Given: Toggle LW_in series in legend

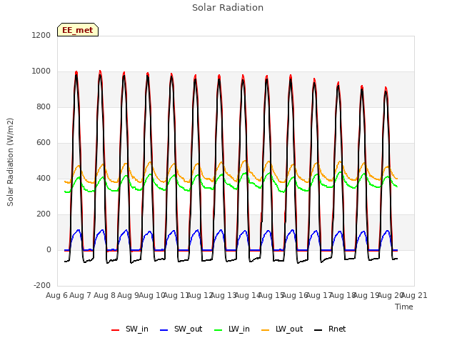Looking at the screenshot, I should point(232,329).
